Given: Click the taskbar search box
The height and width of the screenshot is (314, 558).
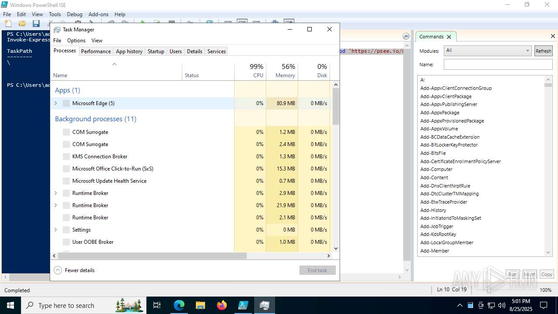Looking at the screenshot, I should (x=83, y=305).
